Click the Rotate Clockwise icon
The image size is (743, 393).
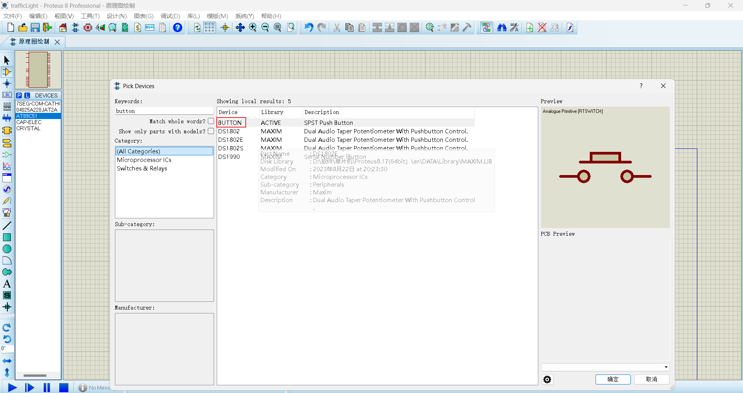pos(7,328)
